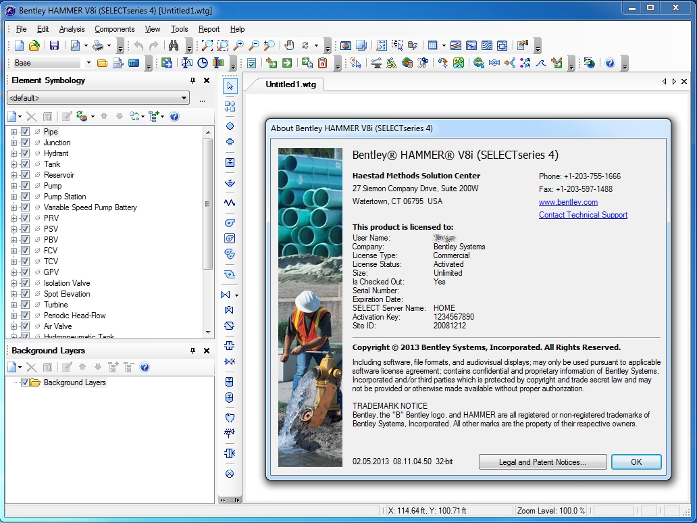Open the valve tool dropdown arrow
This screenshot has height=523, width=697.
(236, 295)
